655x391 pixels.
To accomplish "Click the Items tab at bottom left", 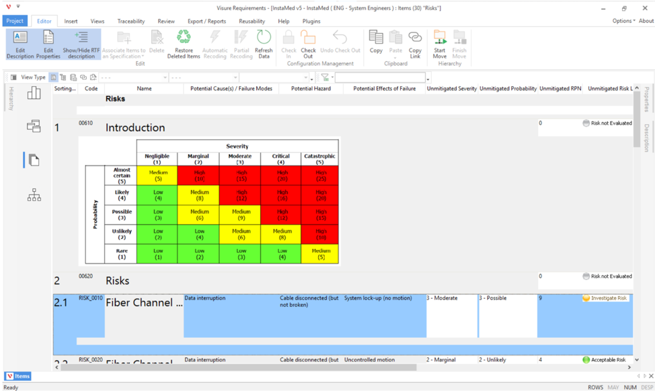I will click(x=18, y=376).
